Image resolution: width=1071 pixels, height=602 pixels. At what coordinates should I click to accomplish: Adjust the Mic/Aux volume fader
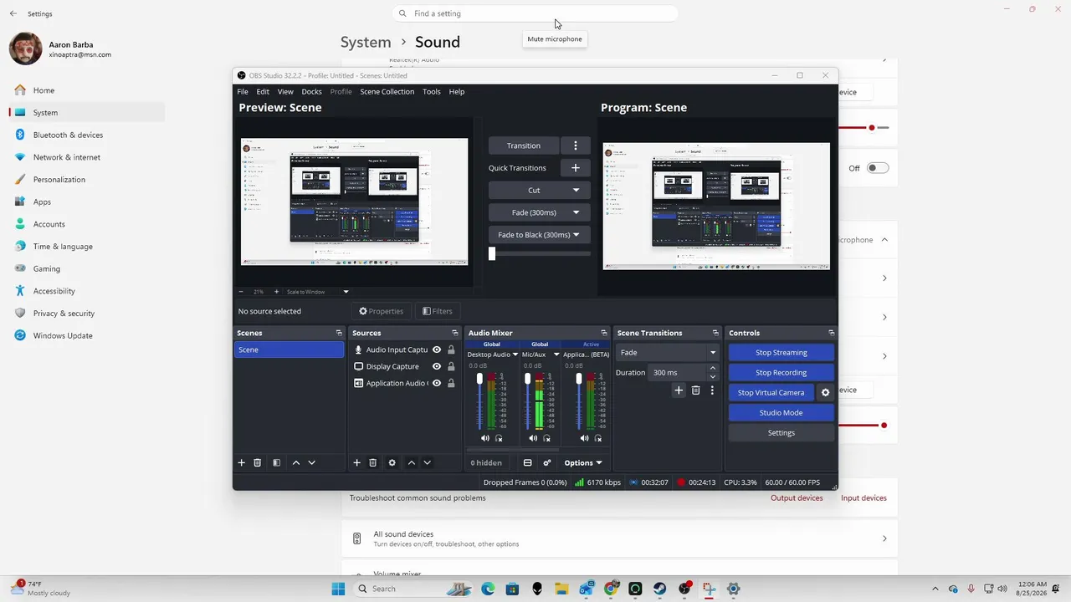coord(527,379)
